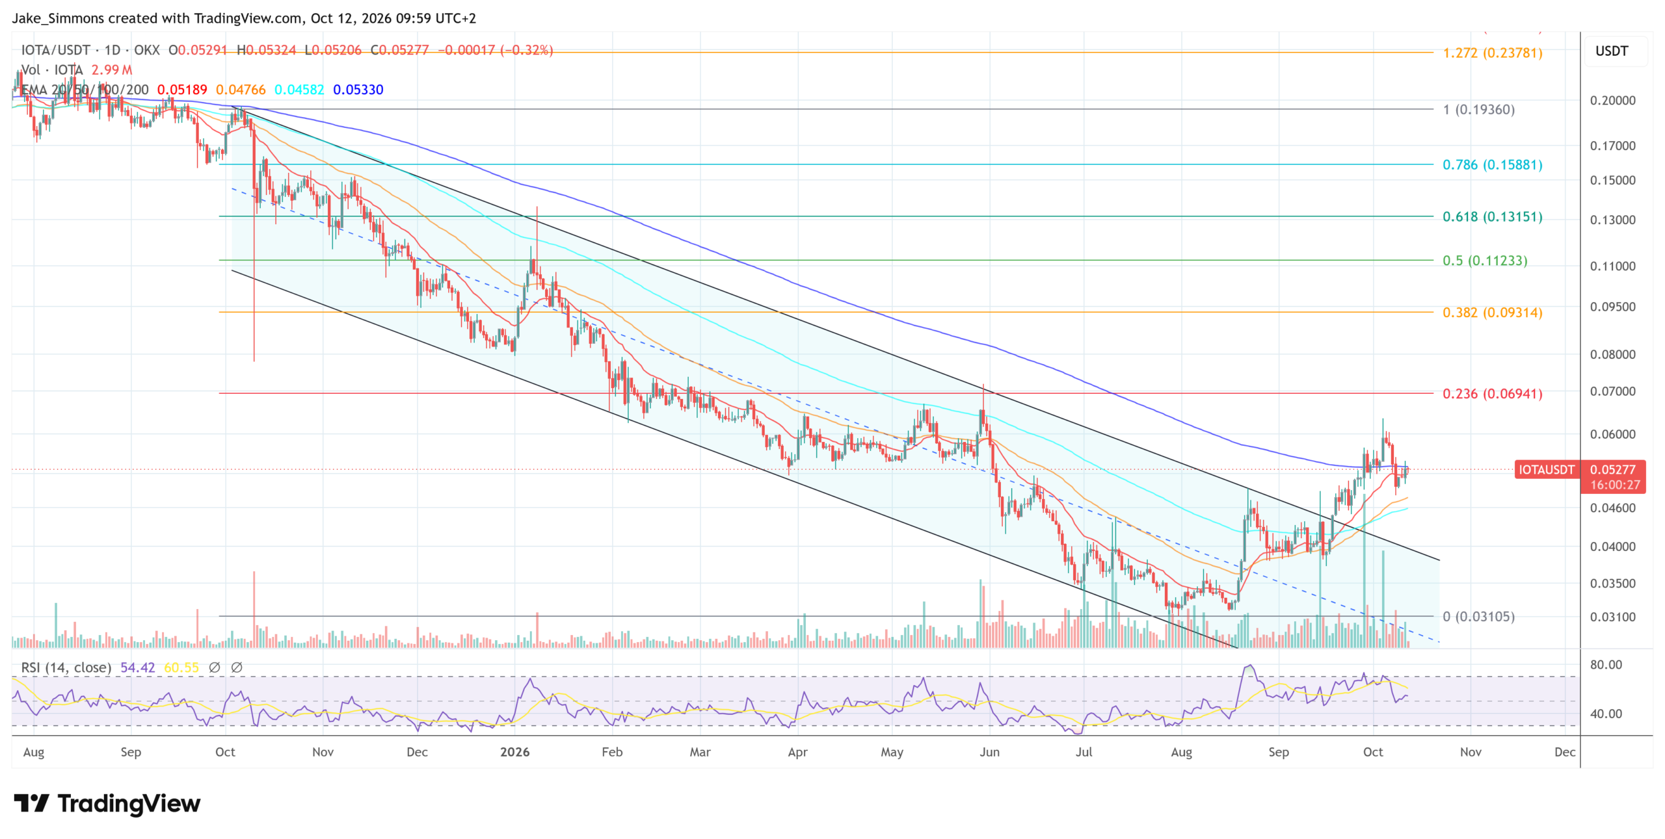Click the second RSI settings circle icon
The width and height of the screenshot is (1665, 839).
(237, 667)
